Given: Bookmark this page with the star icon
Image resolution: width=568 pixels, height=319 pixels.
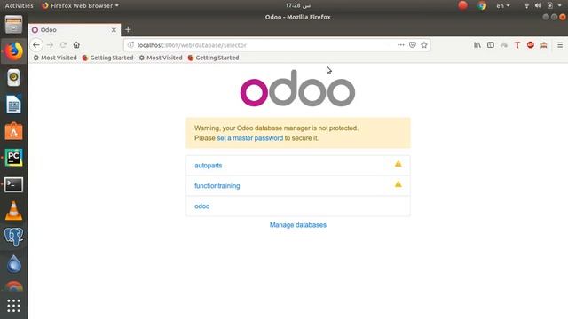Looking at the screenshot, I should 424,45.
